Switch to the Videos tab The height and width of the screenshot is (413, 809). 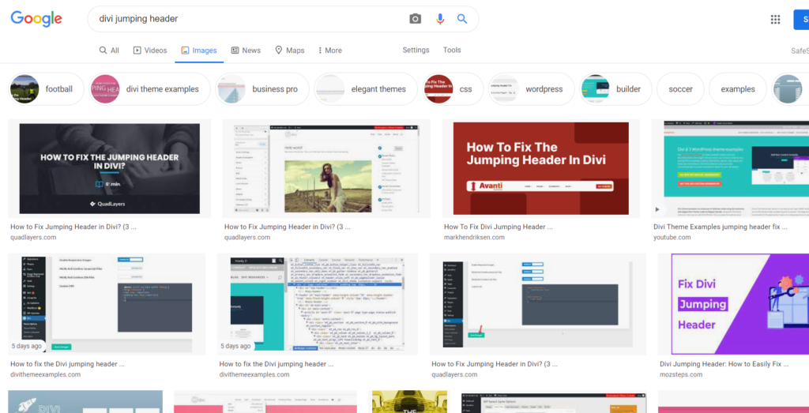150,51
